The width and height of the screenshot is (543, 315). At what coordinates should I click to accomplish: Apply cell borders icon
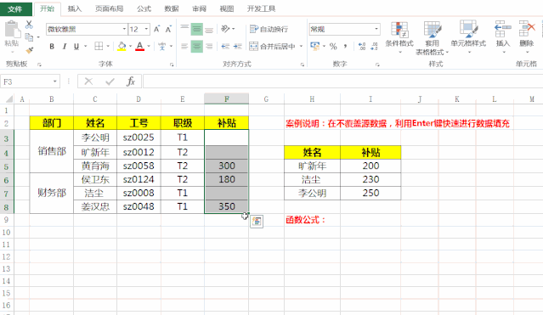point(99,47)
